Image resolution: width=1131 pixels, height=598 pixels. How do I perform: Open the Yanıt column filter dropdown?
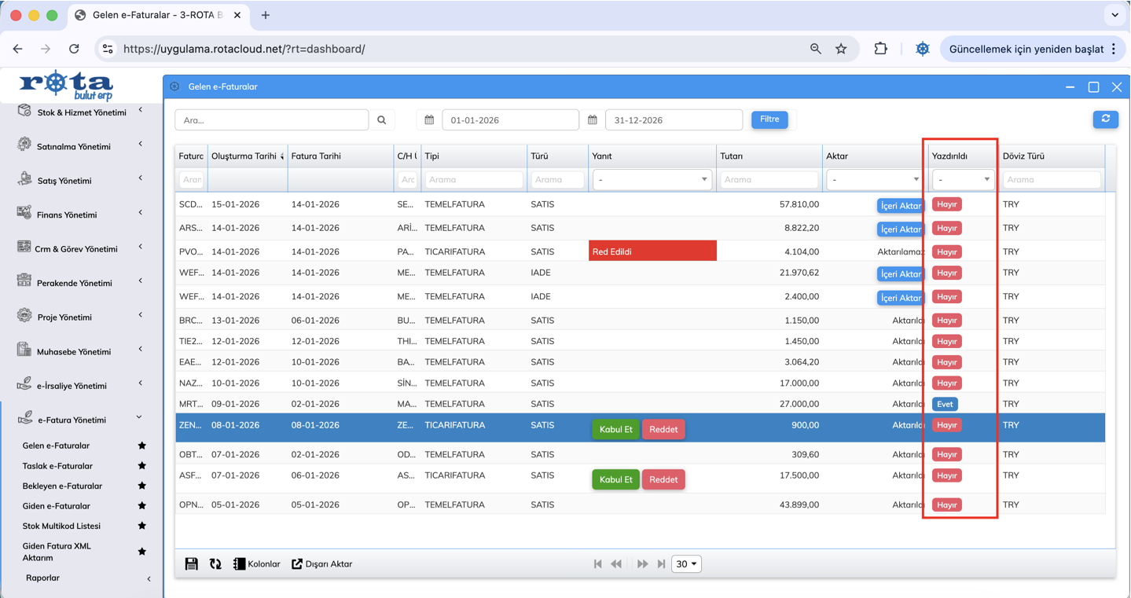click(x=651, y=180)
